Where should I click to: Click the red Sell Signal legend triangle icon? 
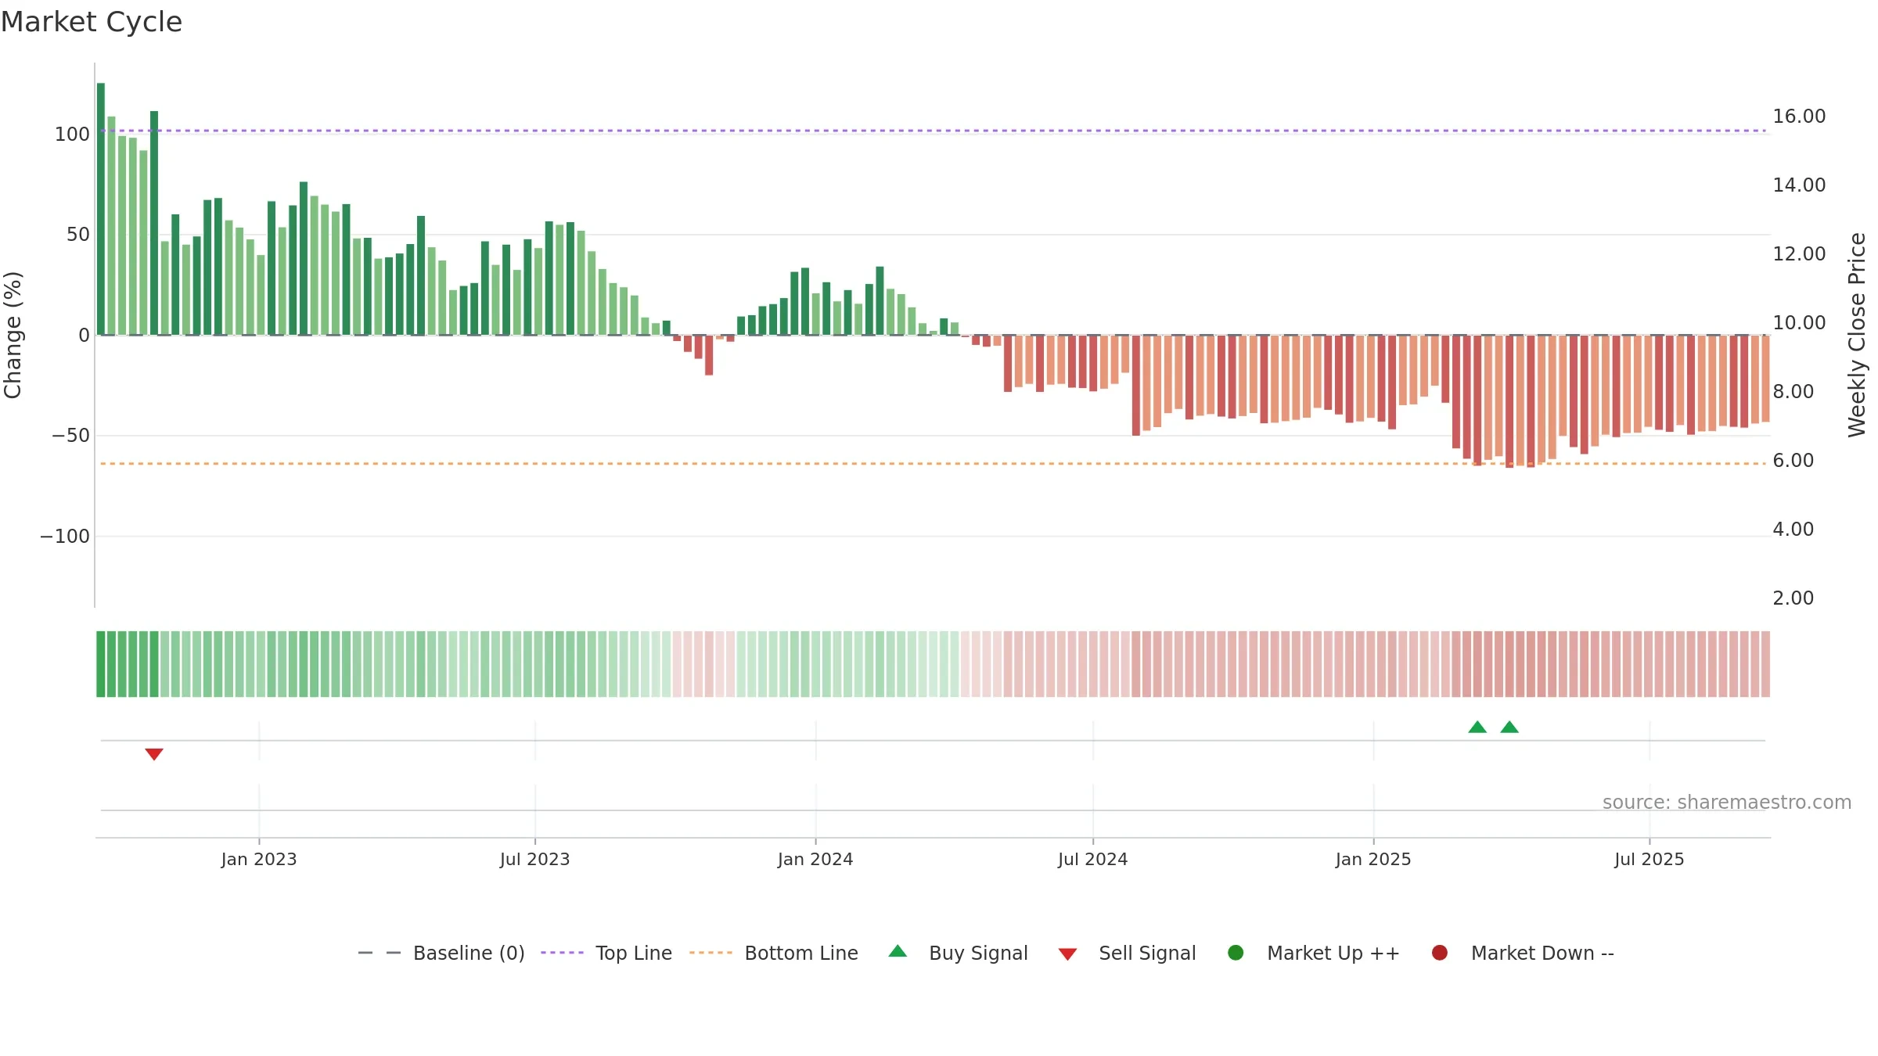point(1068,954)
